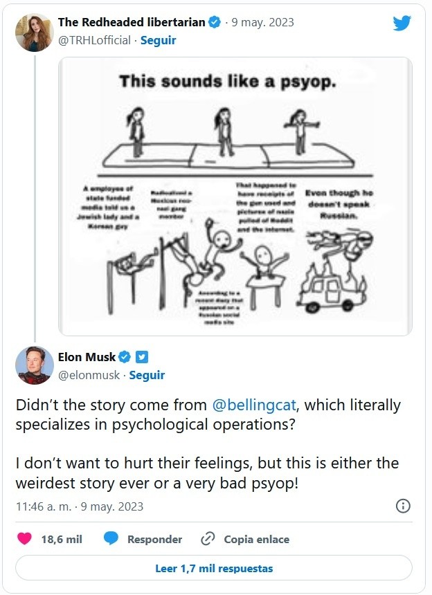Click Leer 1,7 mil respuestas button

pyautogui.click(x=214, y=569)
